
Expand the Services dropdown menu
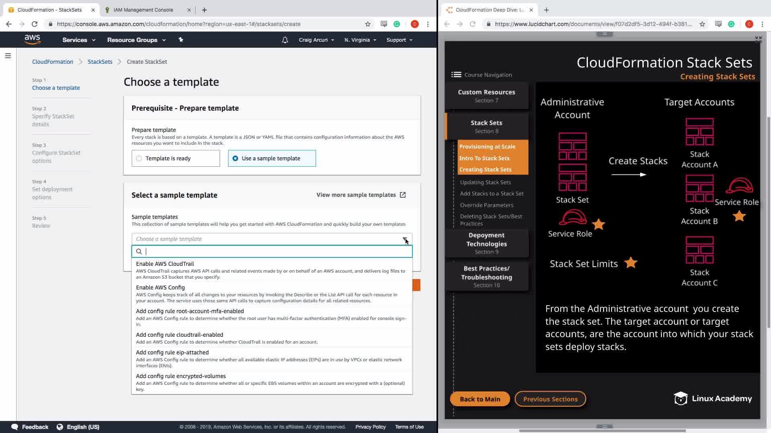(79, 40)
